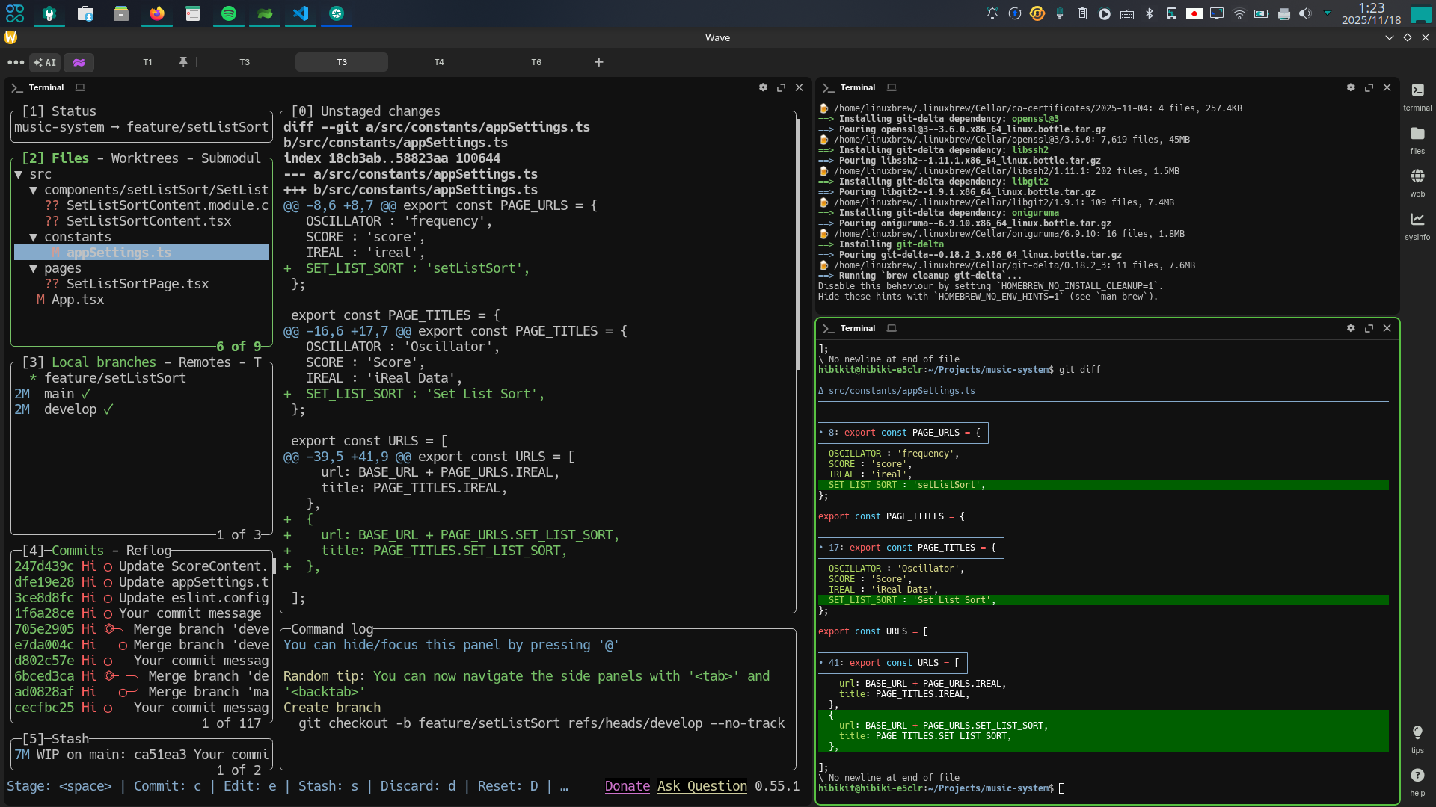Click the Ask Question link

click(x=702, y=786)
